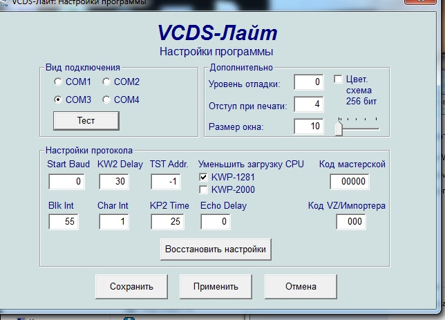445x320 pixels.
Task: Edit the Код VZ/Импортера field
Action: [x=351, y=221]
